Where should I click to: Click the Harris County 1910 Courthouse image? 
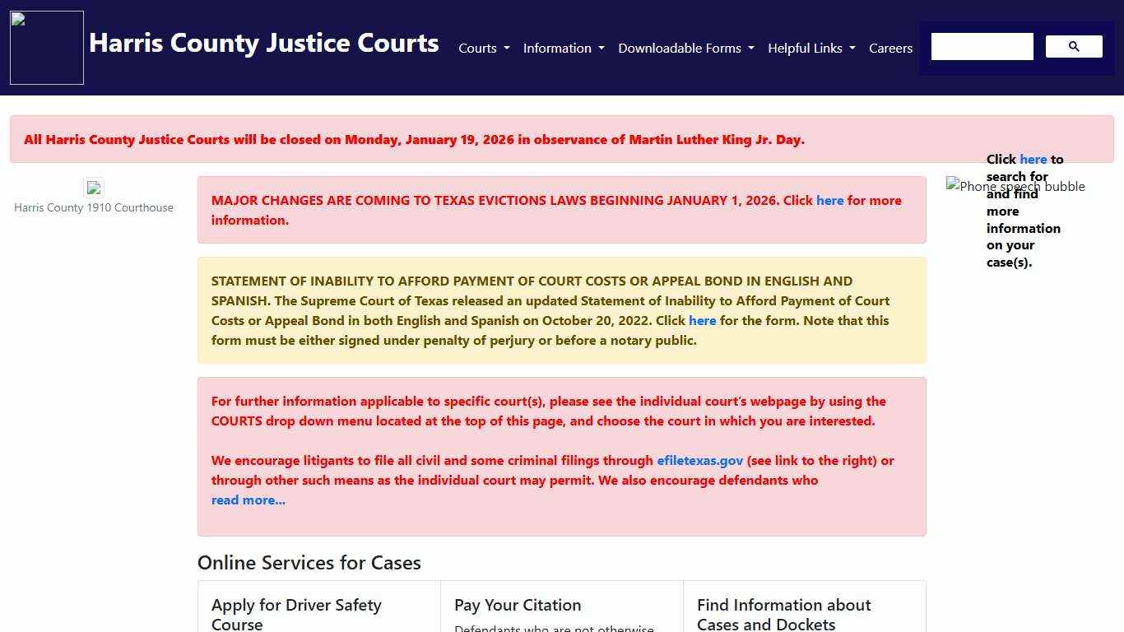[x=94, y=188]
